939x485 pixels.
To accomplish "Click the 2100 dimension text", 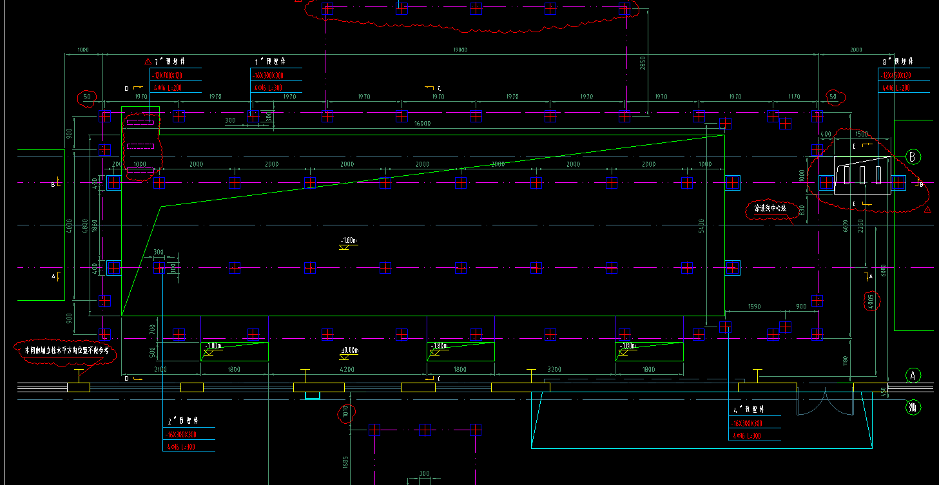I will point(160,370).
